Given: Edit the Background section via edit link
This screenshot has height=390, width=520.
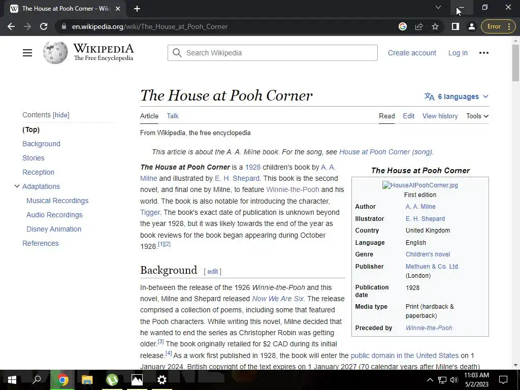Looking at the screenshot, I should [213, 272].
